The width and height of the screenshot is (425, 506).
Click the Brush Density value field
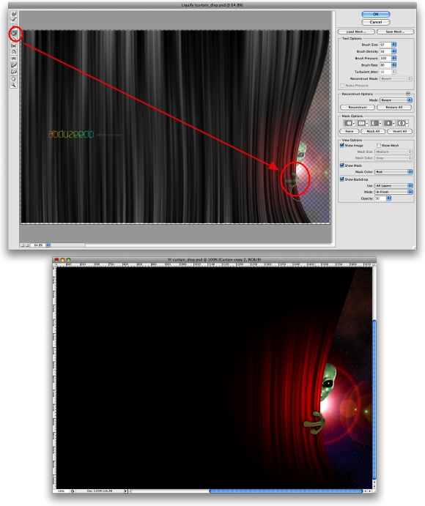tap(385, 51)
